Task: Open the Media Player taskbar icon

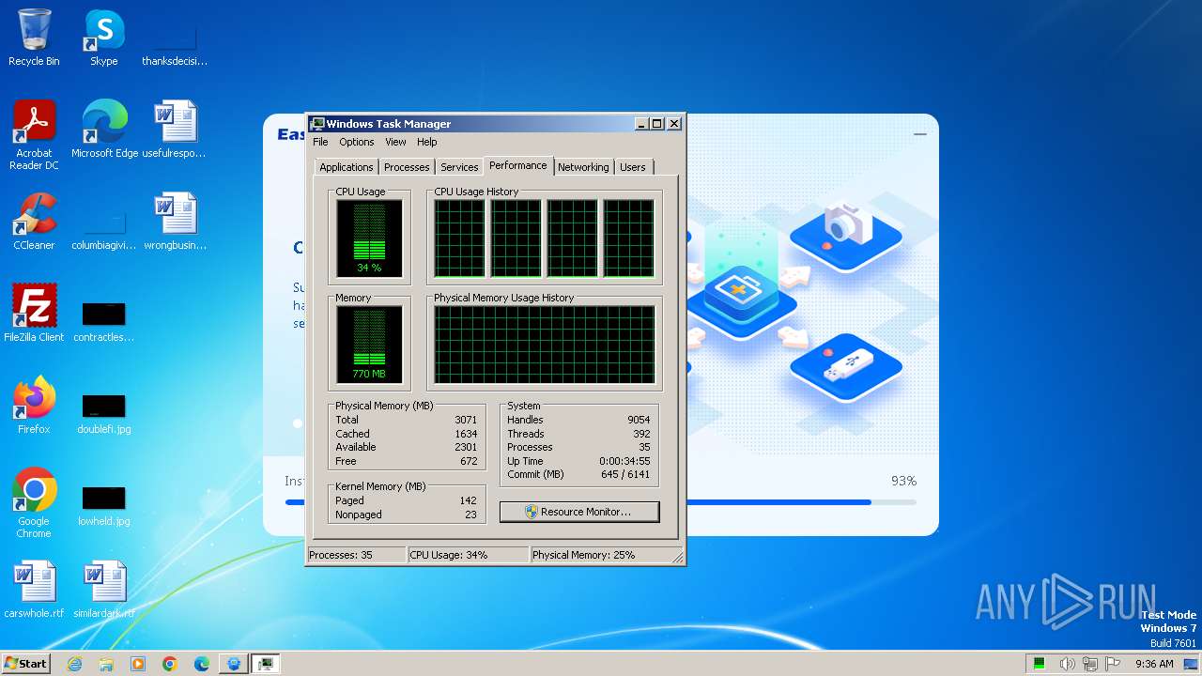Action: click(x=138, y=664)
